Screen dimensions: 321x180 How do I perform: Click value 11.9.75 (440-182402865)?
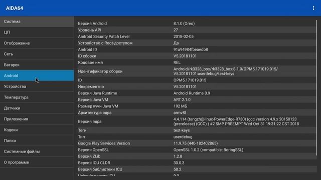click(196, 143)
